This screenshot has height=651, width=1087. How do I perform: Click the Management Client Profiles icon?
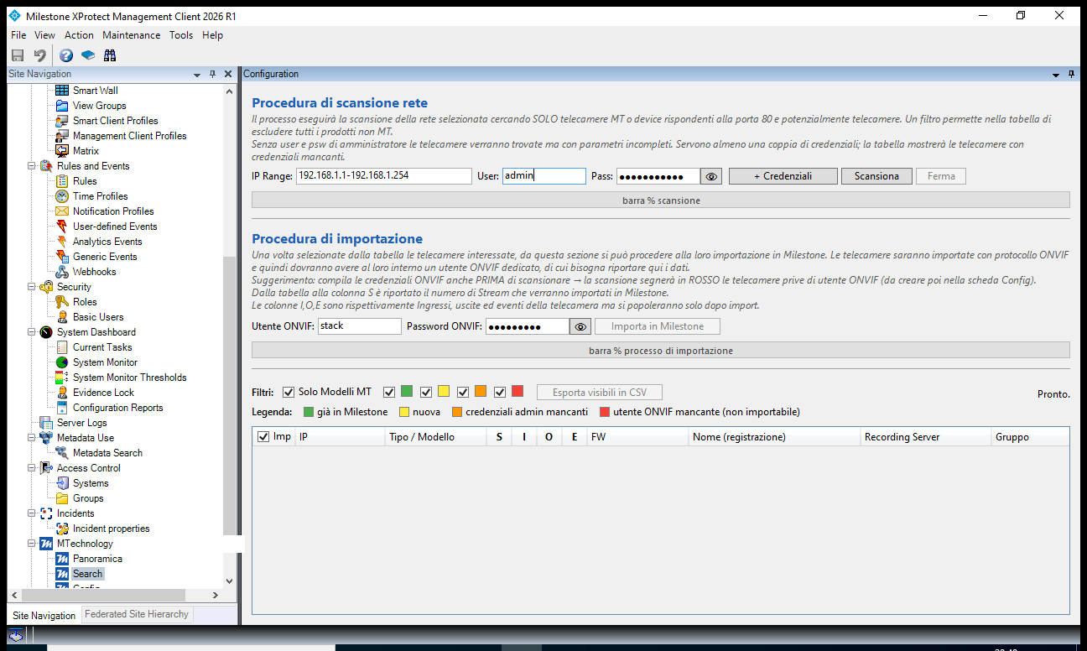pyautogui.click(x=62, y=136)
